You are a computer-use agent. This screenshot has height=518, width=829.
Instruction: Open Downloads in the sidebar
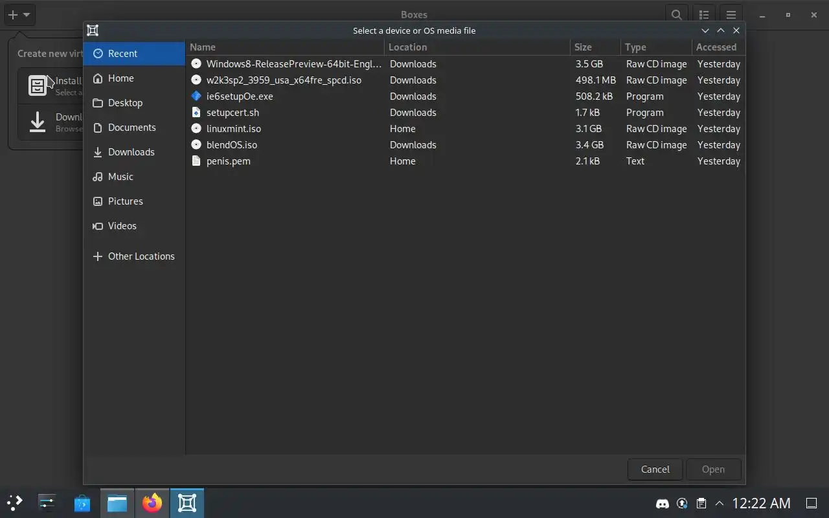point(134,152)
